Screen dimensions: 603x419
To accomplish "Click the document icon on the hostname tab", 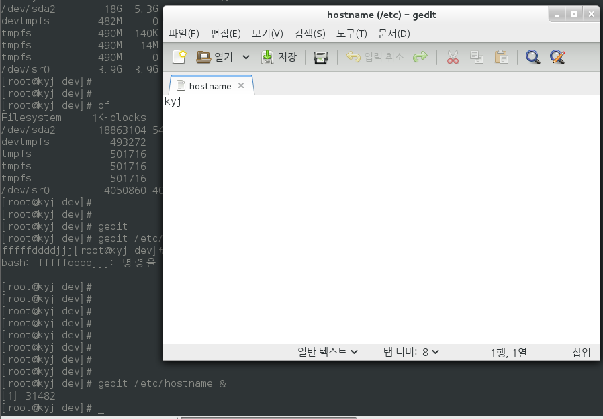I will point(181,86).
